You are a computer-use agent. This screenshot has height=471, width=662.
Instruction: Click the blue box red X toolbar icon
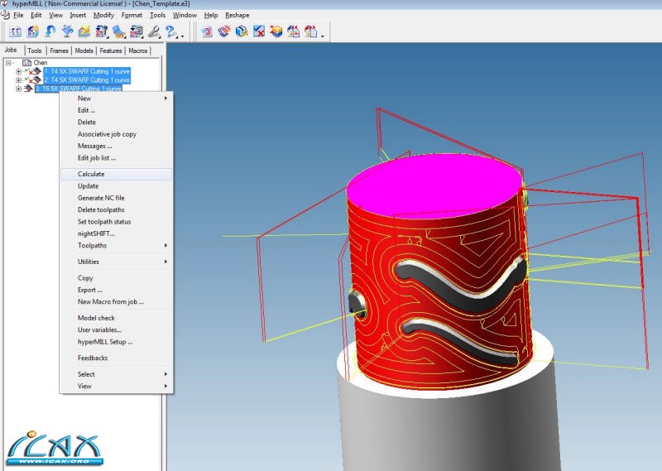click(x=259, y=32)
